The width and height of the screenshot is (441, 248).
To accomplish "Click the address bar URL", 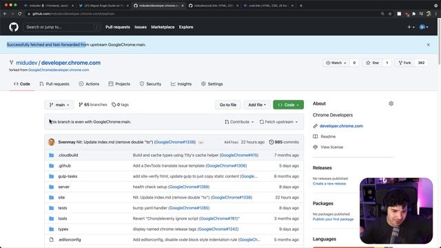I will tap(73, 14).
